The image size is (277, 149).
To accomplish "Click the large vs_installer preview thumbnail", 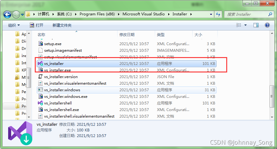I will coord(20,133).
